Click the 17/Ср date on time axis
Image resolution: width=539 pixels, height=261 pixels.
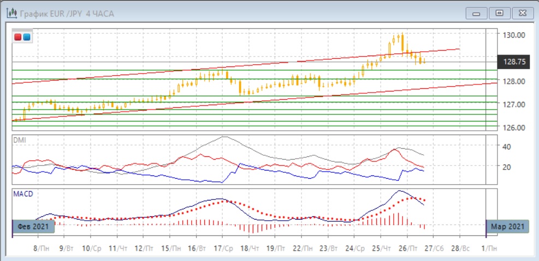tap(222, 248)
